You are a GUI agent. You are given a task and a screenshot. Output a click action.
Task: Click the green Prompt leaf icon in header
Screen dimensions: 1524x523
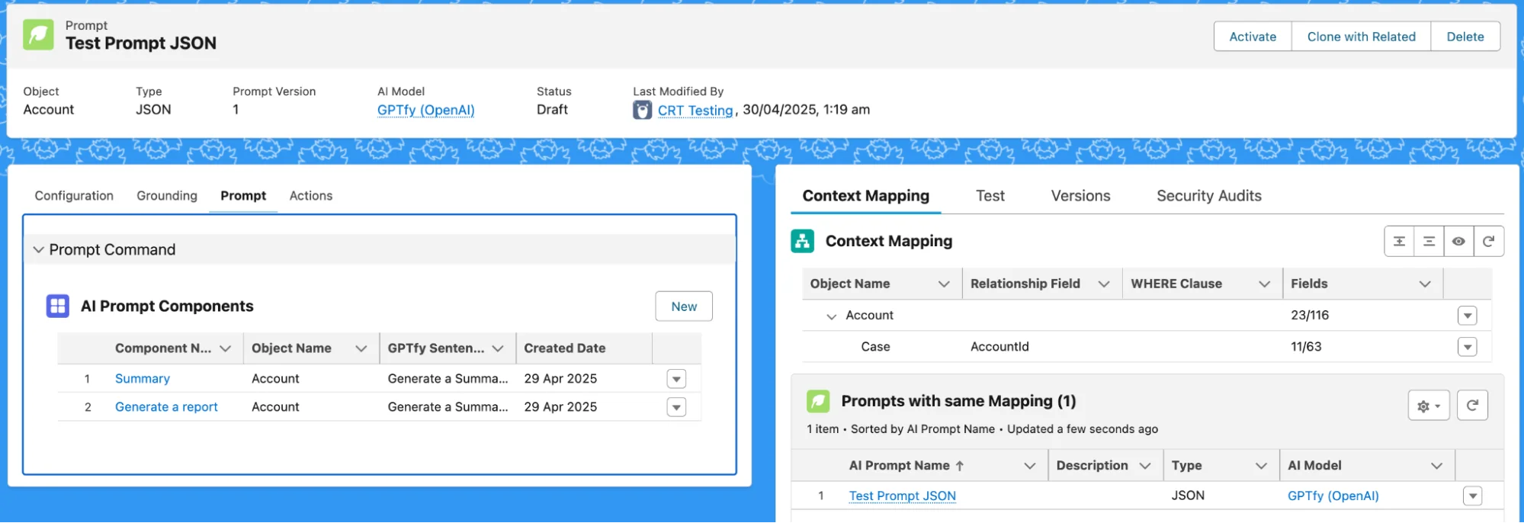coord(38,35)
